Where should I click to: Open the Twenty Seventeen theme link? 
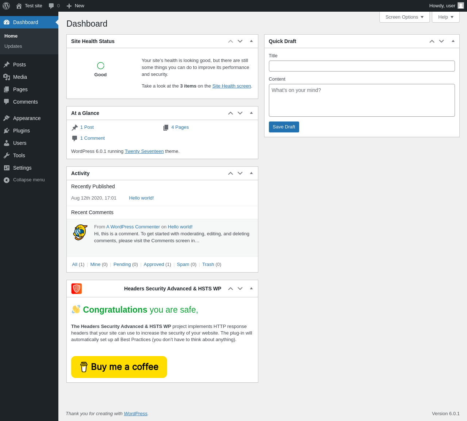point(144,151)
